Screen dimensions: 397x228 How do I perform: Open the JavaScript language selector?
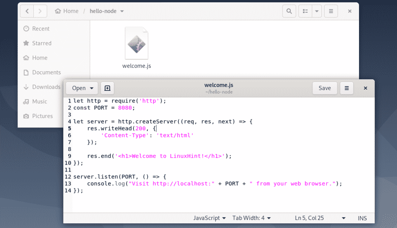(x=209, y=218)
